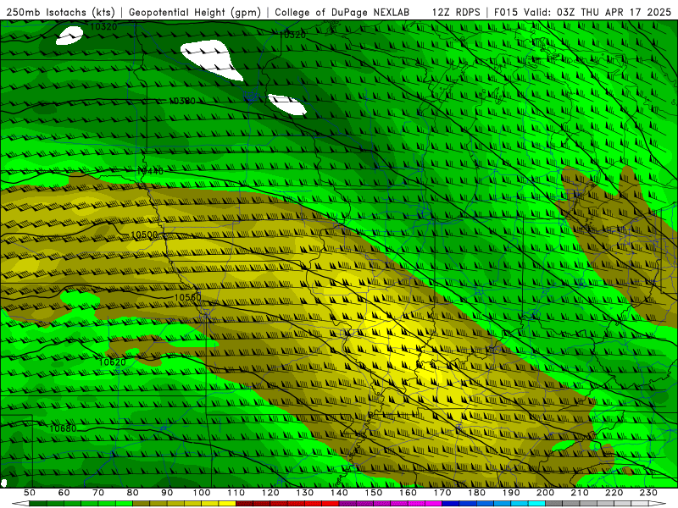Click the 10320 contour label at top center
Screen dimensions: 678x508
pyautogui.click(x=293, y=35)
